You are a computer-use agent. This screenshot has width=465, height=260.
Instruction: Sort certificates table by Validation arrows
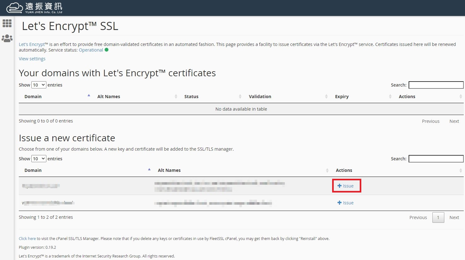point(326,97)
